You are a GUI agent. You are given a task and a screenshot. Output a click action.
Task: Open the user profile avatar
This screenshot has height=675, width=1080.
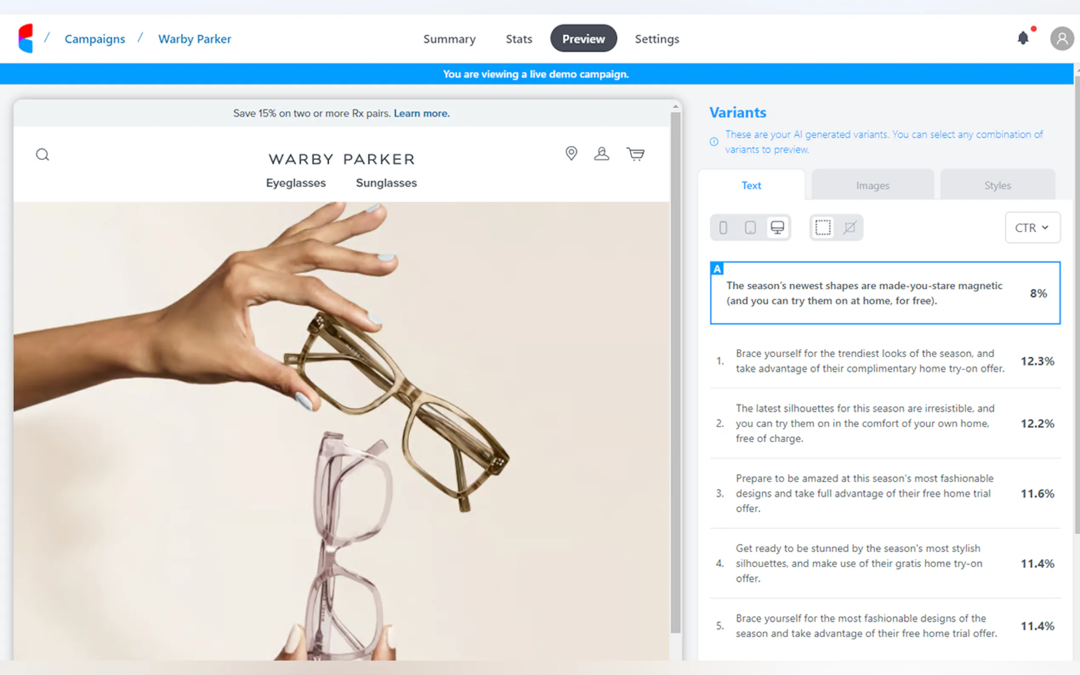1062,38
